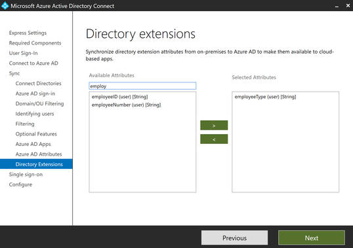The image size is (353, 248).
Task: Click the Previous button
Action: (x=234, y=238)
